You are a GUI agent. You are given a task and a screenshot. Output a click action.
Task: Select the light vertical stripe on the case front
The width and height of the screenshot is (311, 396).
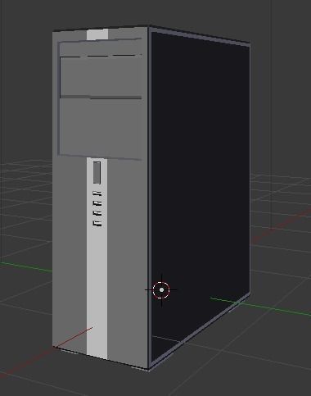pos(97,258)
